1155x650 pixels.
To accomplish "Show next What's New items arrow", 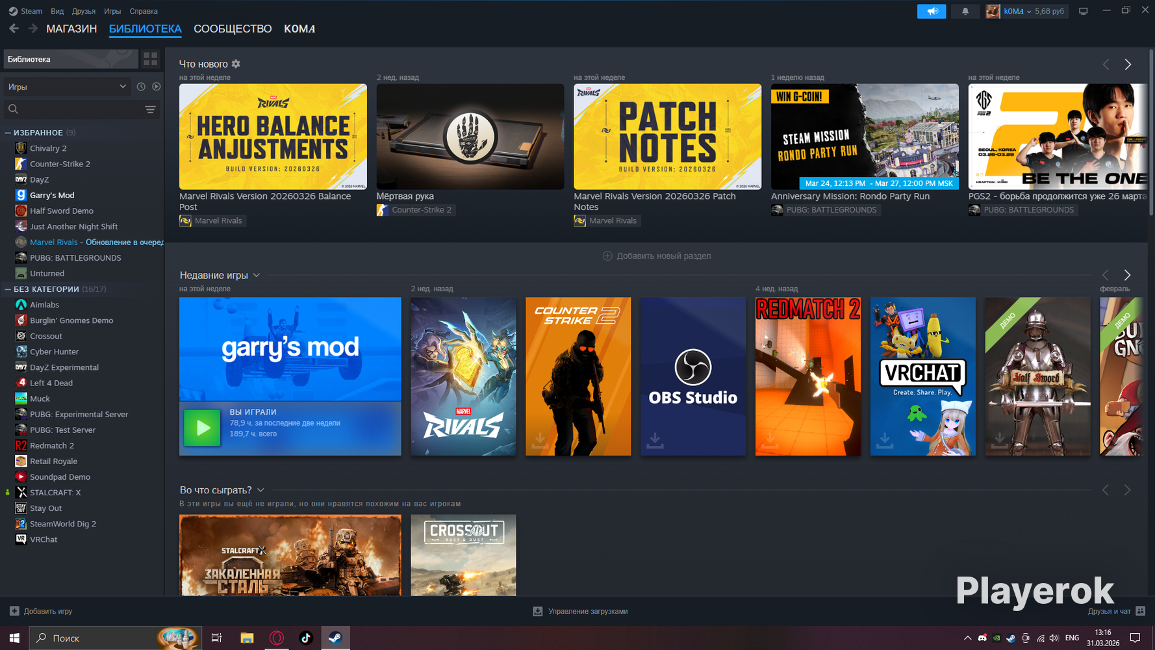I will [1128, 64].
